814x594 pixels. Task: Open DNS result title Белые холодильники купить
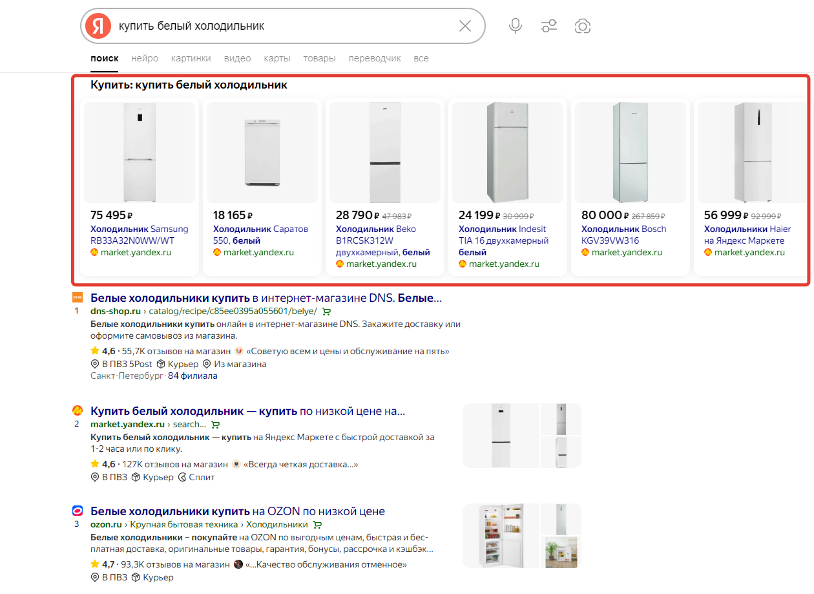(266, 298)
